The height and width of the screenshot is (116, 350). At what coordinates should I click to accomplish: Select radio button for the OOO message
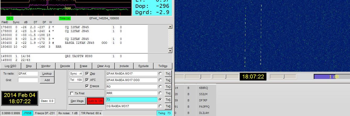tap(160, 80)
